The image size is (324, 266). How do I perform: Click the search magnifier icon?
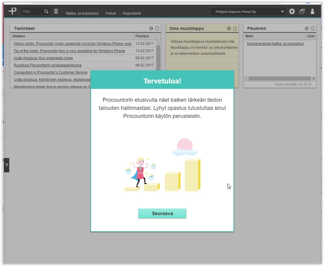pyautogui.click(x=46, y=11)
